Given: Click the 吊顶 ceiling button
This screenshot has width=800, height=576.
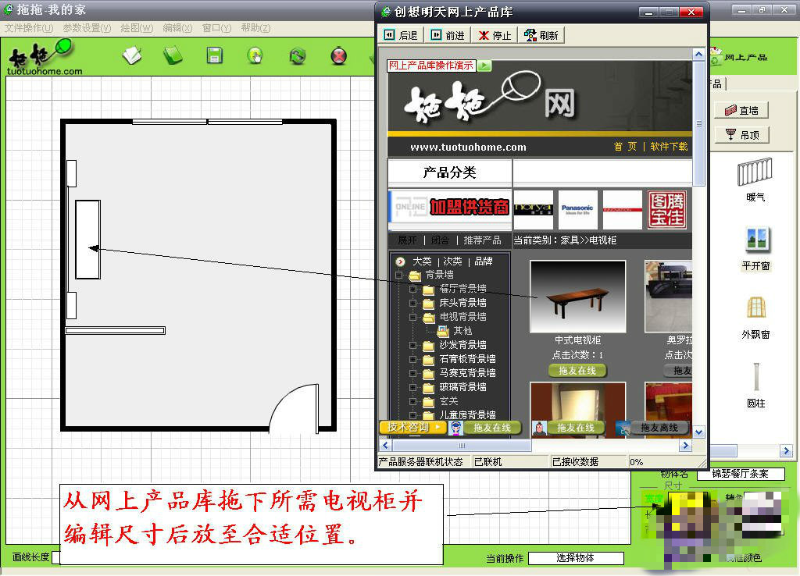Looking at the screenshot, I should pos(742,134).
